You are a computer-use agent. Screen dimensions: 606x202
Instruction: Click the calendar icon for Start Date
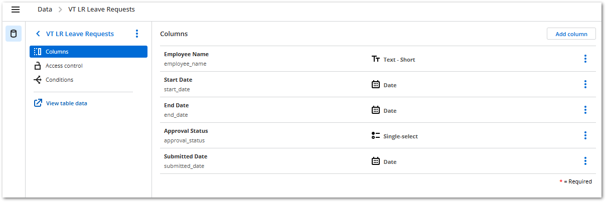pyautogui.click(x=376, y=85)
